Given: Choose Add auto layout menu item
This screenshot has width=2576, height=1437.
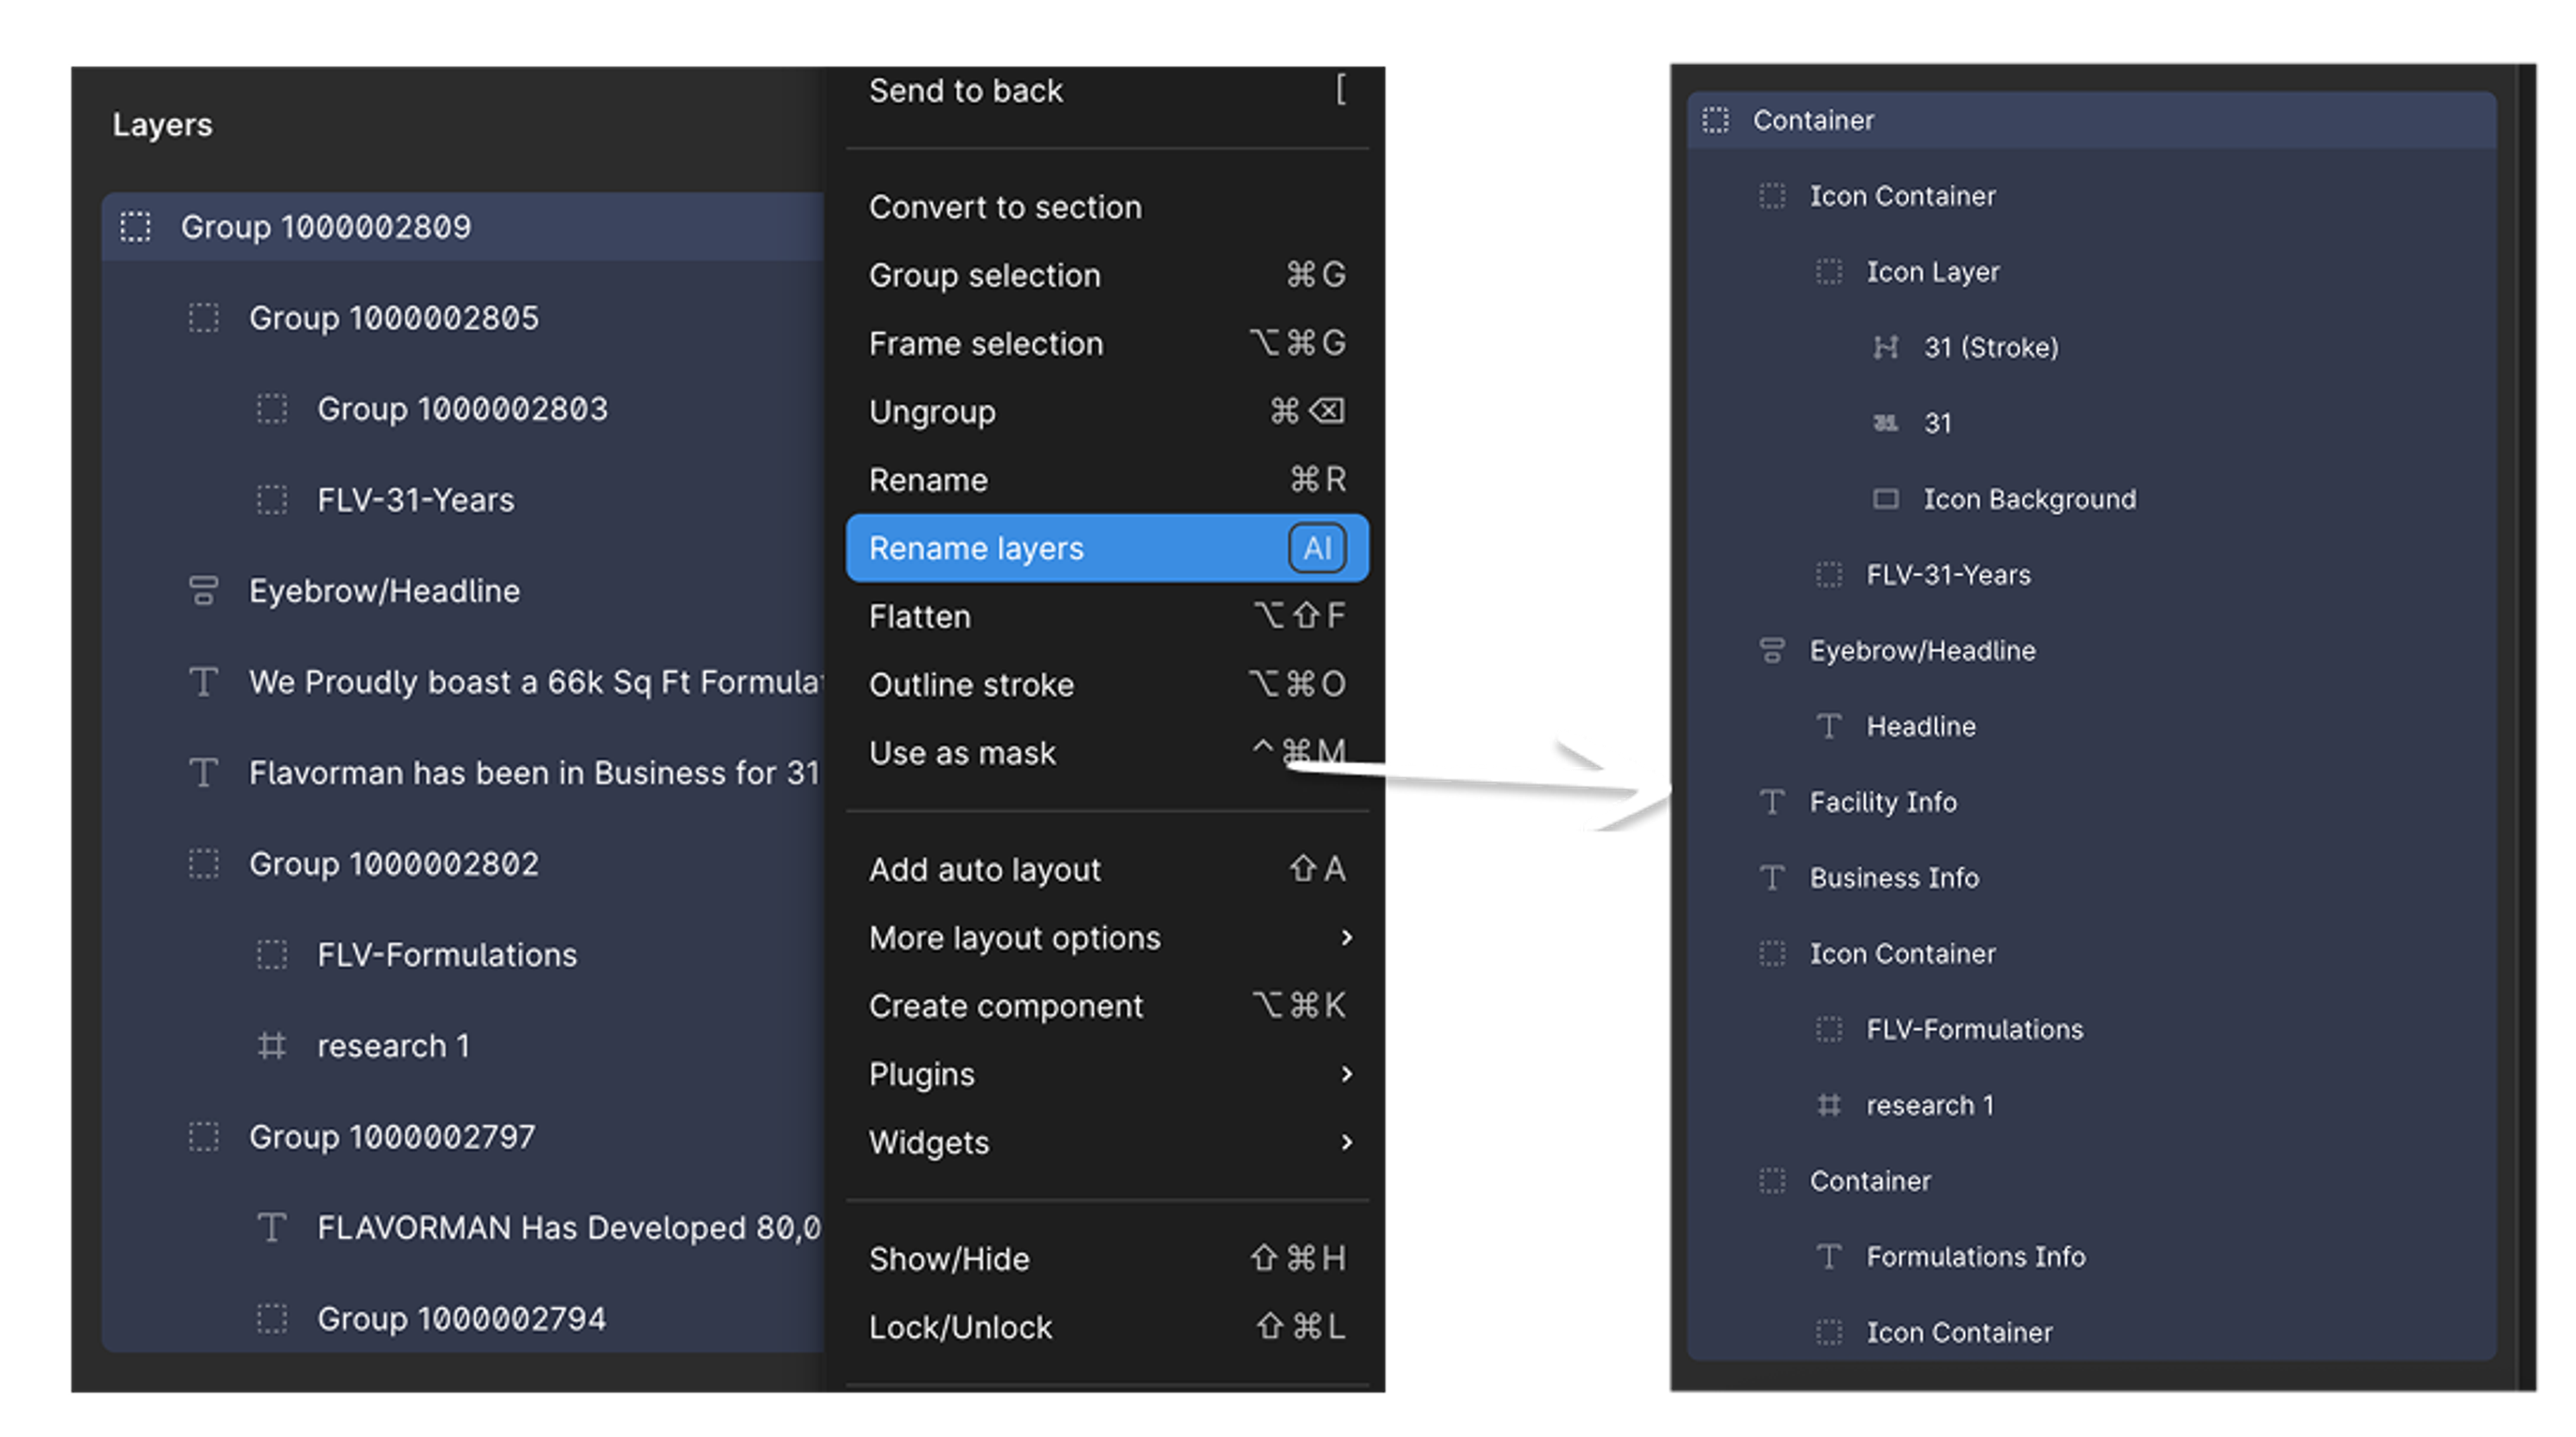Looking at the screenshot, I should click(x=1107, y=870).
